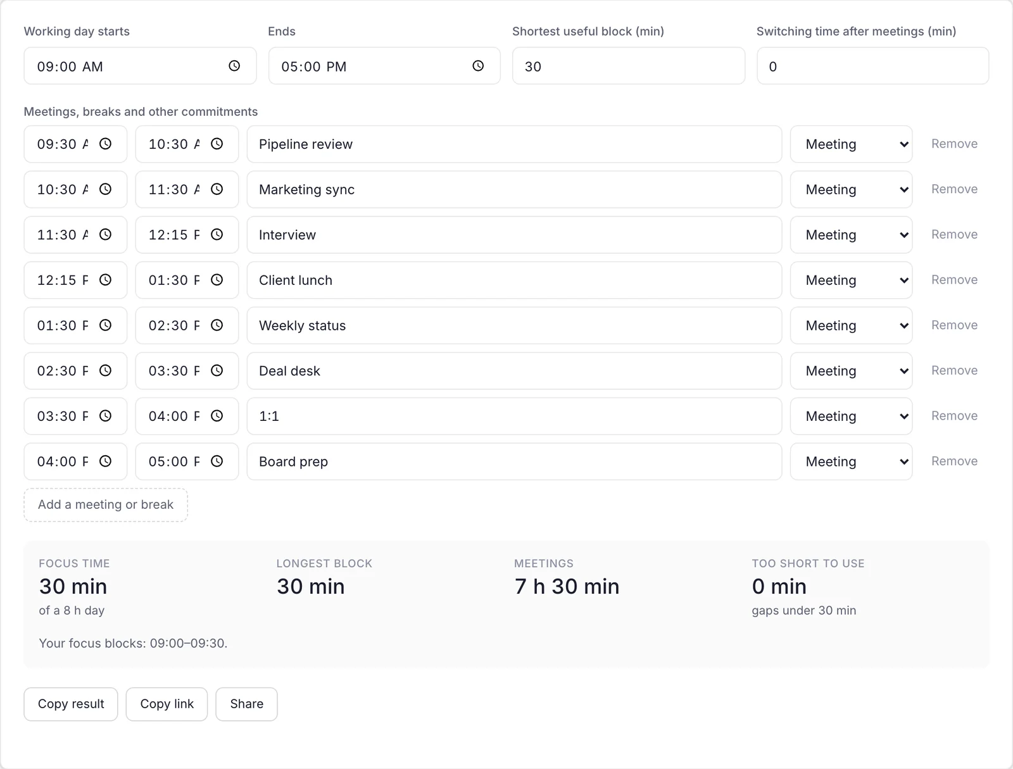The width and height of the screenshot is (1013, 769).
Task: Edit the 1:1 meeting name field
Action: coord(514,416)
